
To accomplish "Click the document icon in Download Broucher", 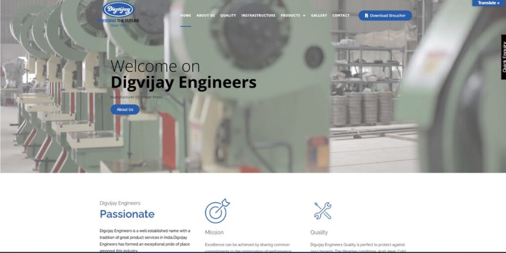I will pyautogui.click(x=366, y=15).
